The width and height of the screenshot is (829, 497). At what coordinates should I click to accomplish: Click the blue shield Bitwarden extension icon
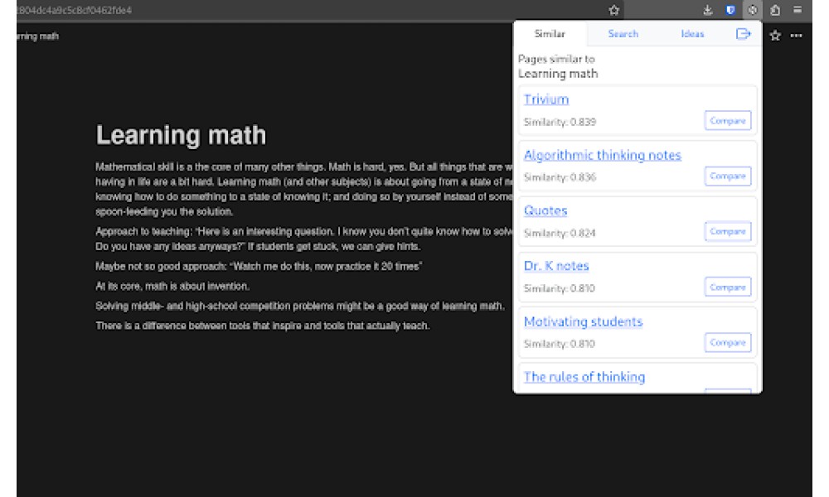point(730,10)
